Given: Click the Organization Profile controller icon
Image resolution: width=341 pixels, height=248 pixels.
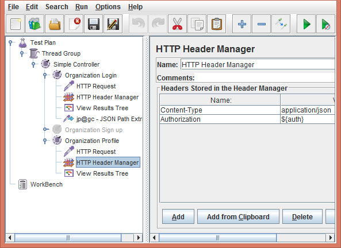Looking at the screenshot, I should 57,140.
